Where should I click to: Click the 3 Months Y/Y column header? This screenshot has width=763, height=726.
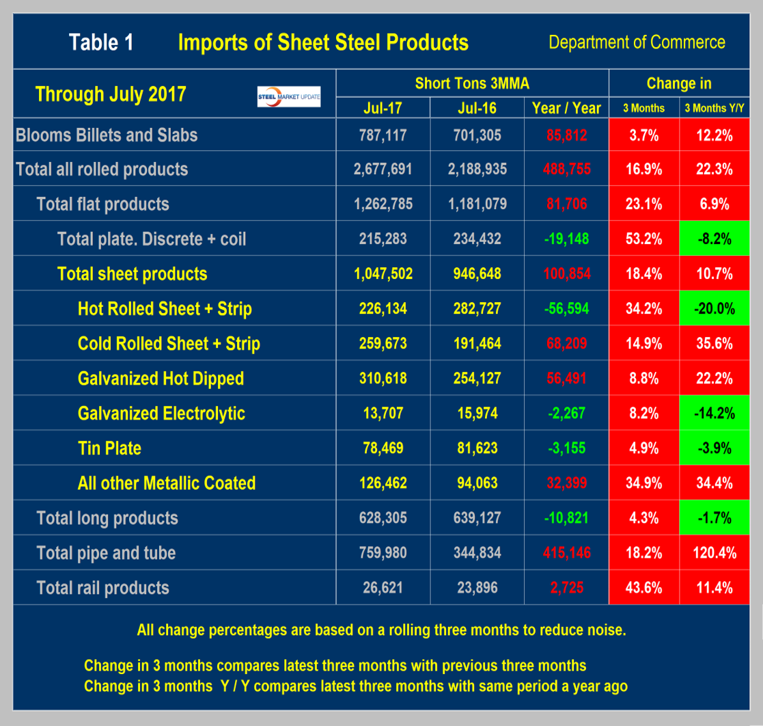pyautogui.click(x=715, y=108)
